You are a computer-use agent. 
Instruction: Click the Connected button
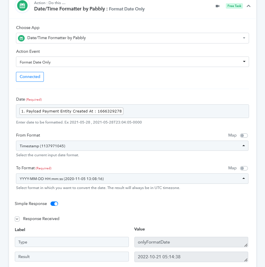(30, 77)
